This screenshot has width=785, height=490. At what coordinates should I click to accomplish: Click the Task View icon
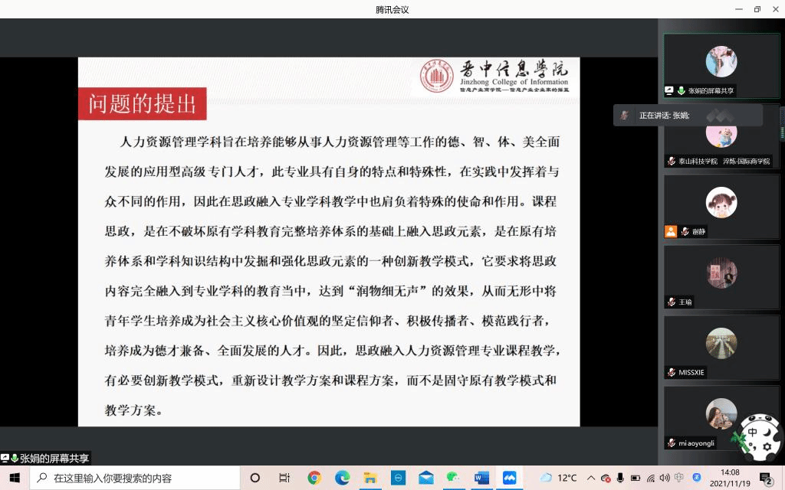pos(284,478)
